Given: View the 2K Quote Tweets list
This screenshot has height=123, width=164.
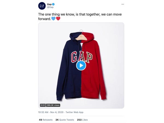Looking at the screenshot, I should (65, 120).
